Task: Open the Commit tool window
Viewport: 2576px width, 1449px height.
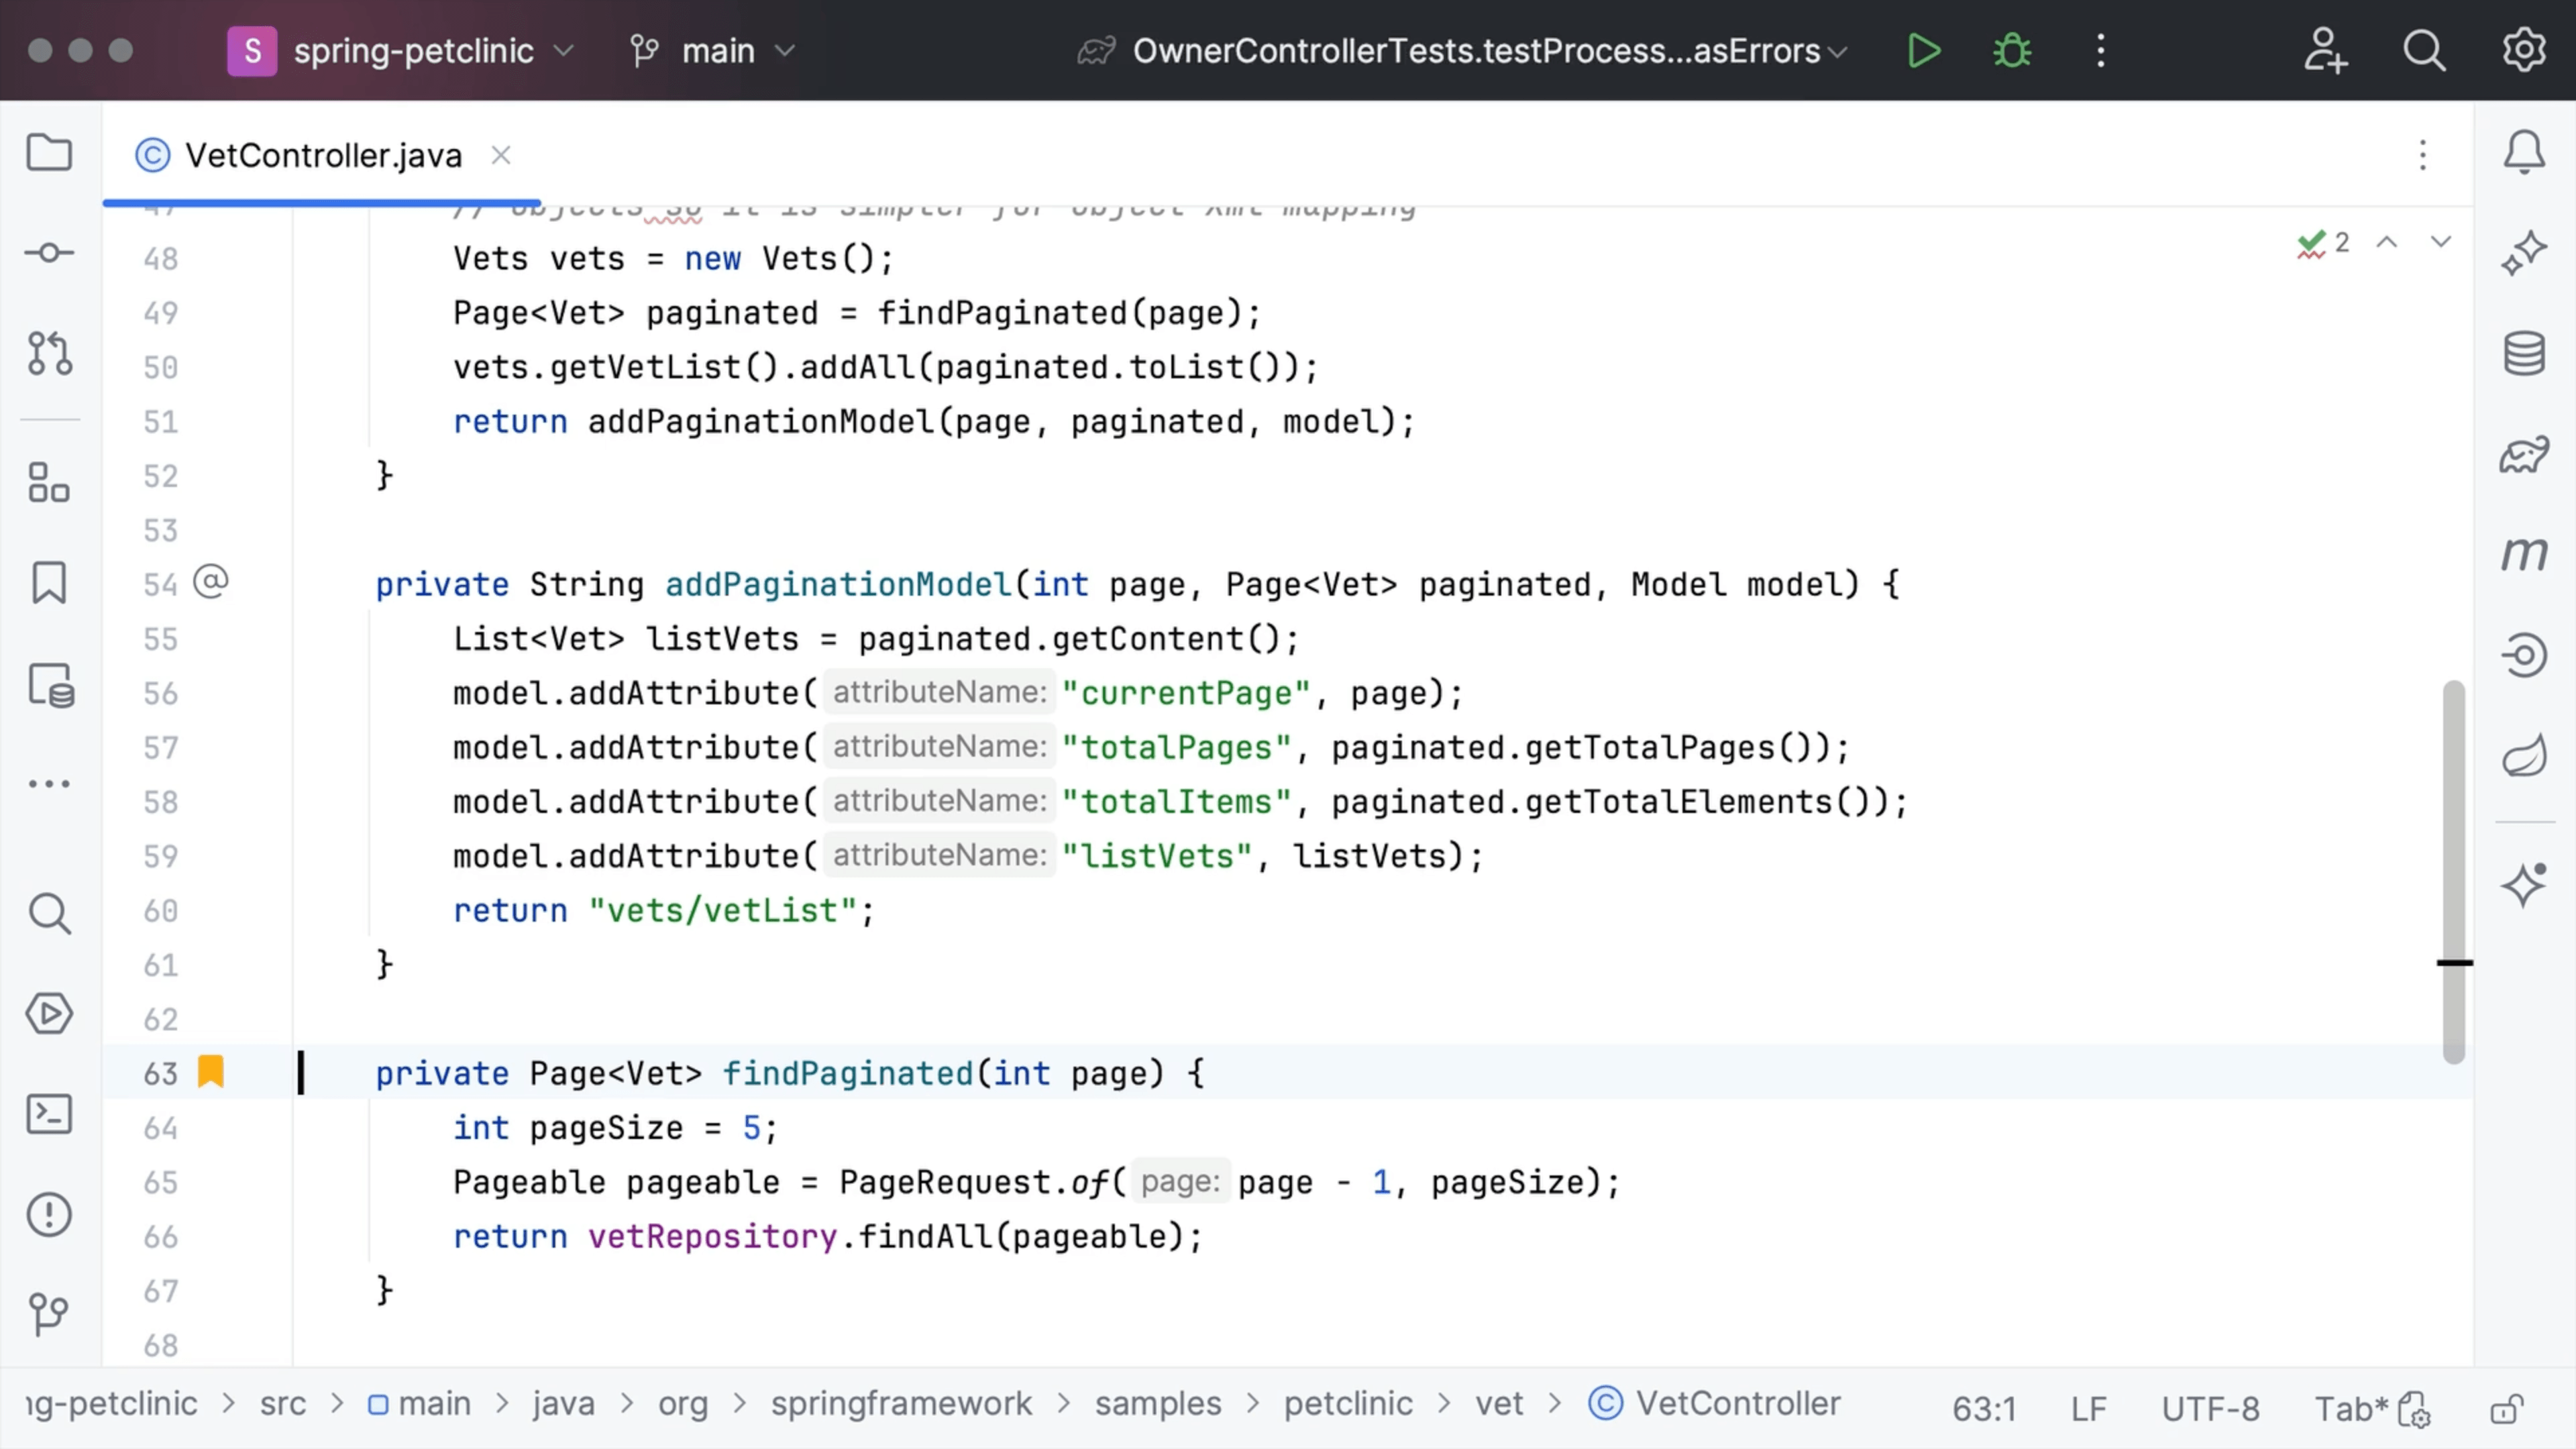Action: point(49,253)
